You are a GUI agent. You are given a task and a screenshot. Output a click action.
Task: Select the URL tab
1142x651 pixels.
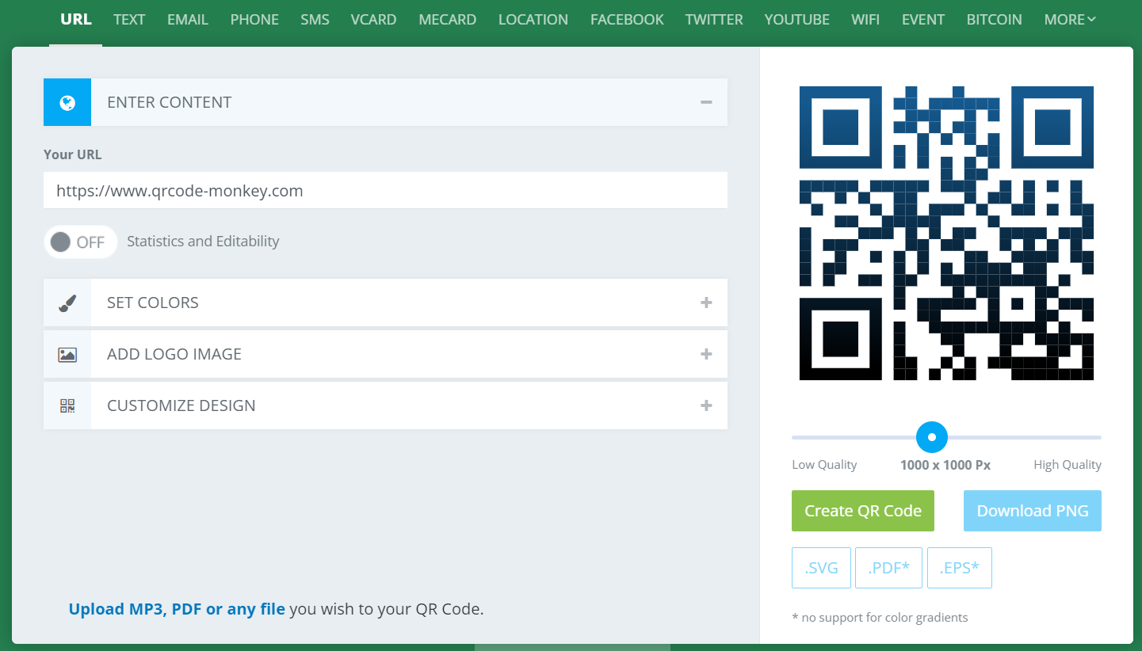coord(76,20)
